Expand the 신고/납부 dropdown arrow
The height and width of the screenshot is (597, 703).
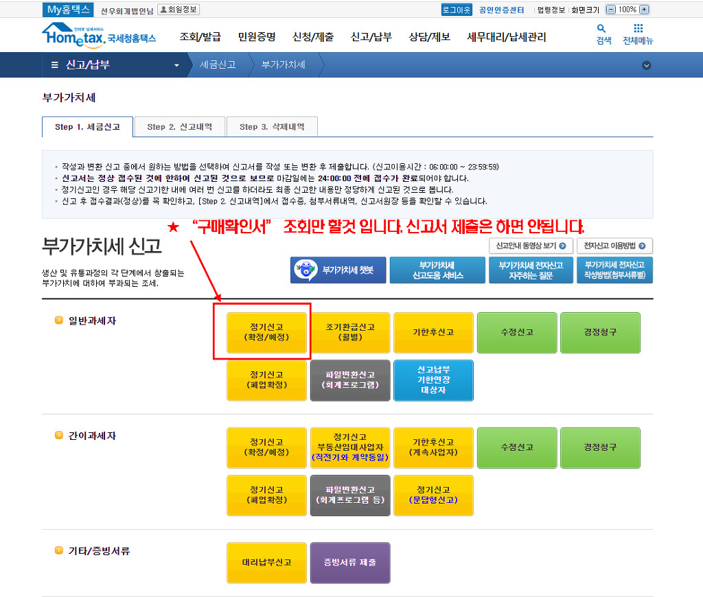click(176, 65)
